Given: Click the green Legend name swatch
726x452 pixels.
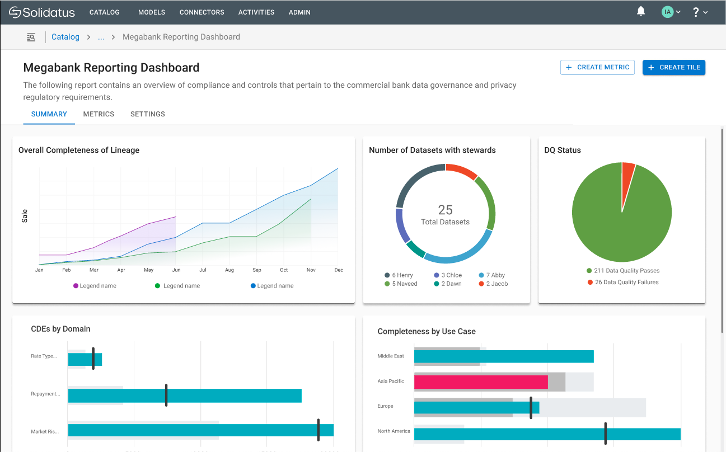Looking at the screenshot, I should tap(157, 286).
